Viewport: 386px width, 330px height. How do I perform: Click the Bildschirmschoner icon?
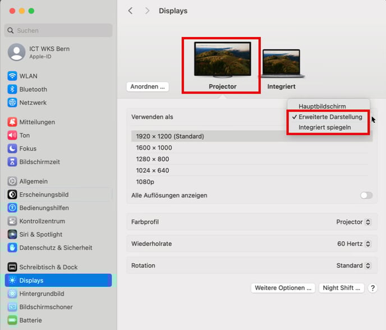click(12, 307)
